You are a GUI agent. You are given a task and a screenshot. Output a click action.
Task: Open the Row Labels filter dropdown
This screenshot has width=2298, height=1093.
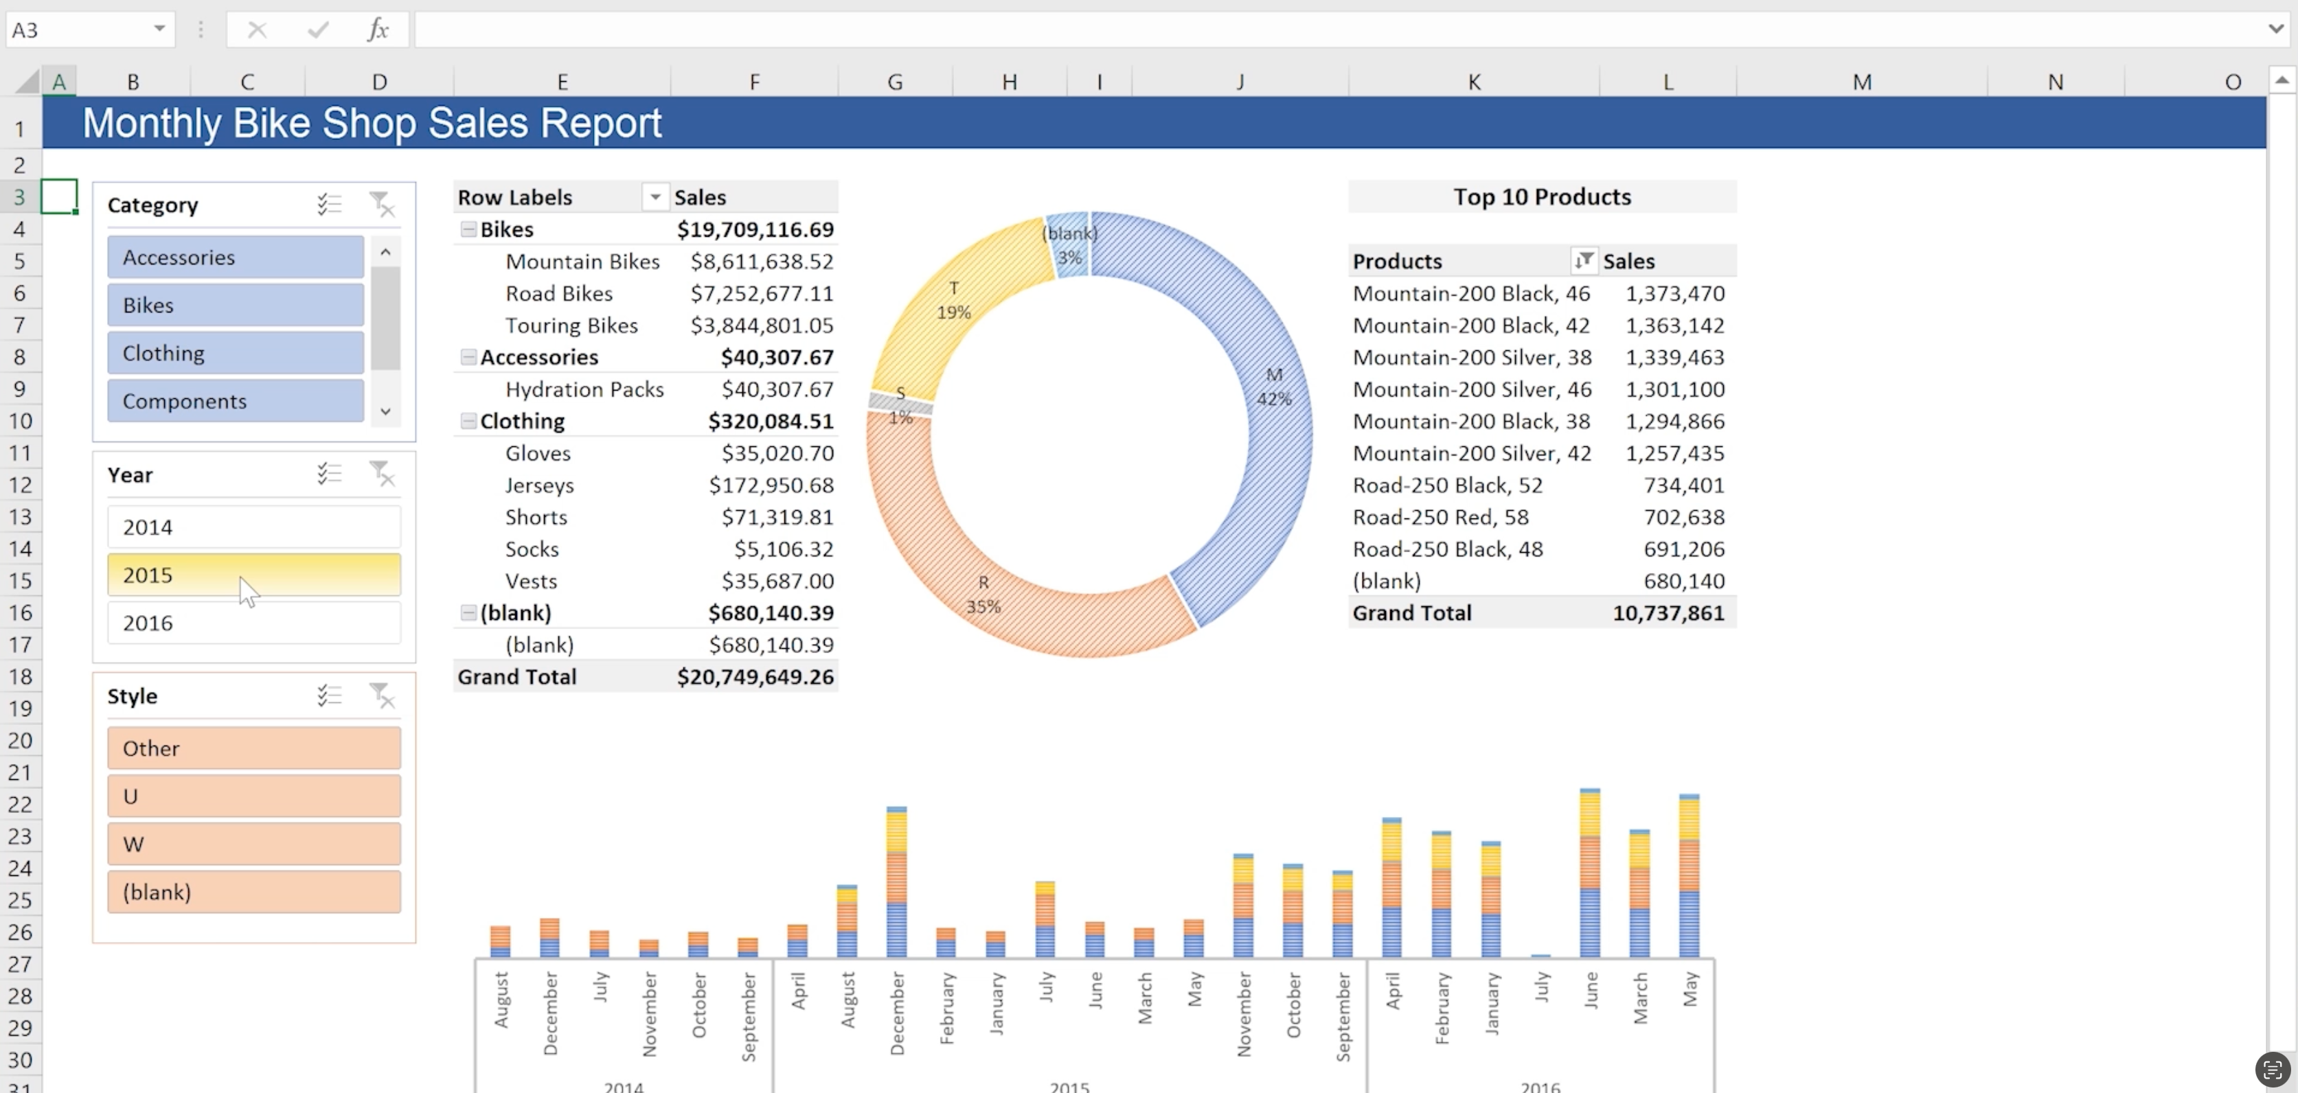click(x=655, y=196)
